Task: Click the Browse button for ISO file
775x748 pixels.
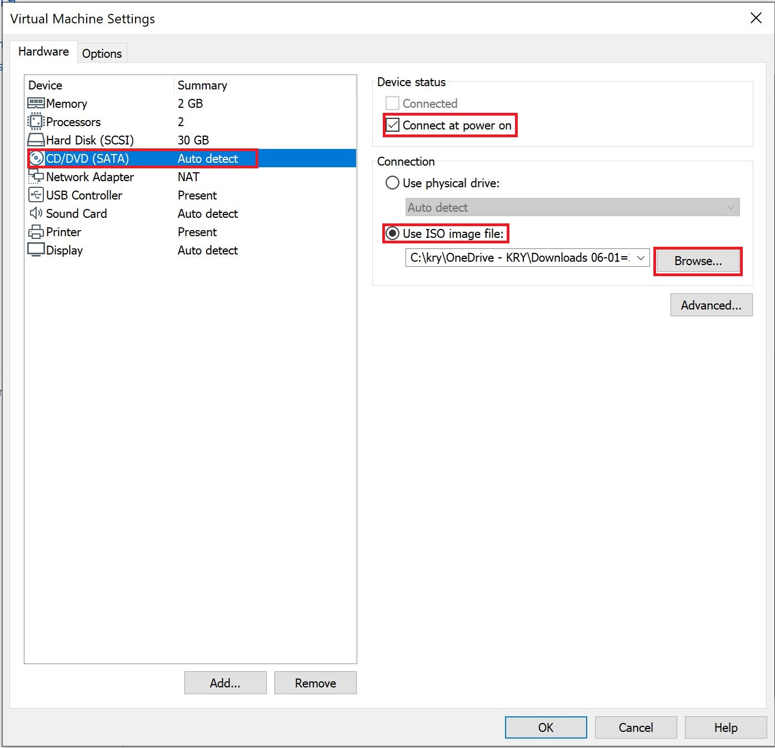Action: 698,261
